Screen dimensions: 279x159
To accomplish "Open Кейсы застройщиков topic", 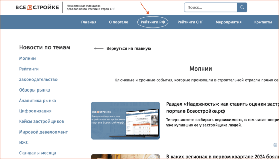I will click(x=42, y=121).
